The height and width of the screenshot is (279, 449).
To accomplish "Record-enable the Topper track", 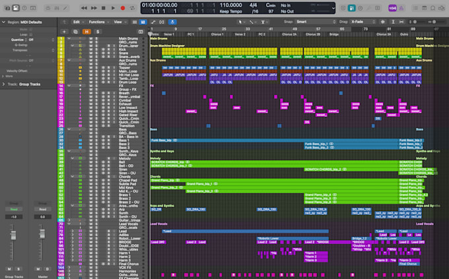I will point(108,68).
